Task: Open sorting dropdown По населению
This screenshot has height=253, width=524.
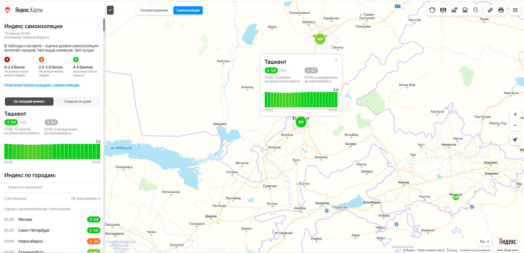Action: click(86, 198)
